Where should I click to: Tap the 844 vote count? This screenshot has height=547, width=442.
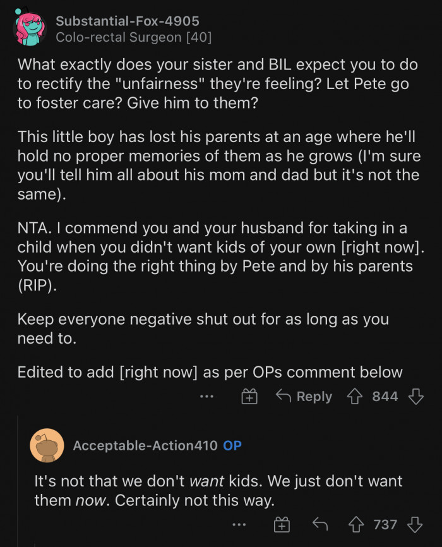[x=385, y=397]
